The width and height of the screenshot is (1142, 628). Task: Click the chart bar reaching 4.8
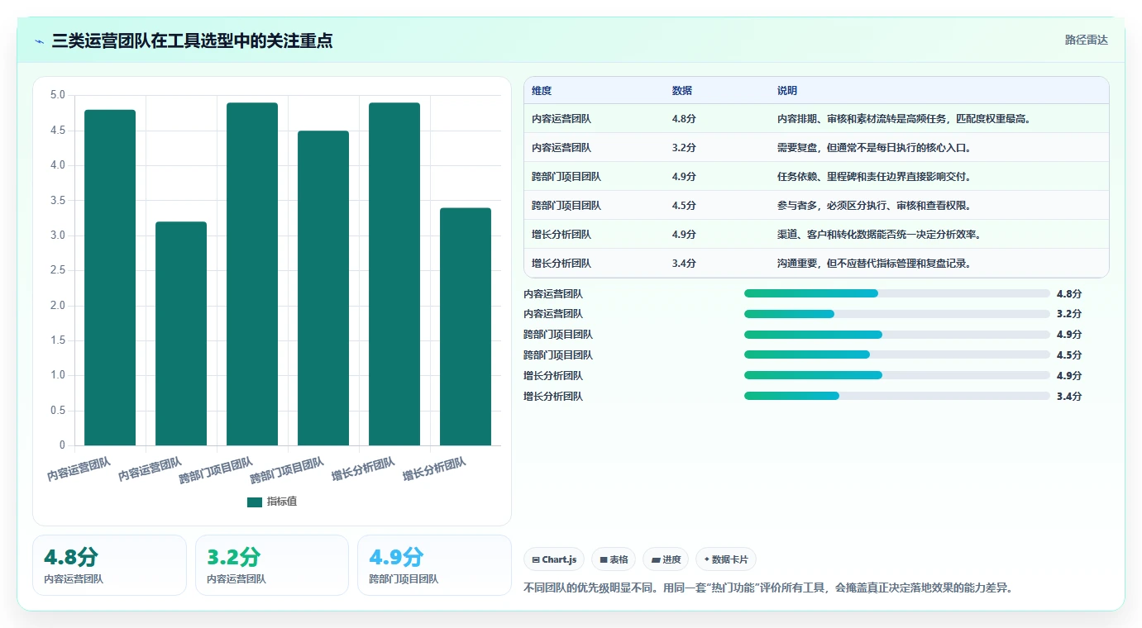point(110,278)
